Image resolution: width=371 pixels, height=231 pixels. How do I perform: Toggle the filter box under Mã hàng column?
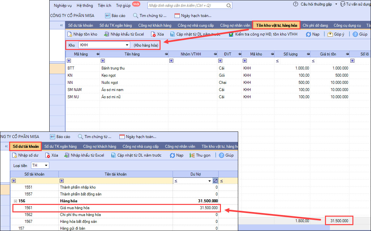(69, 61)
